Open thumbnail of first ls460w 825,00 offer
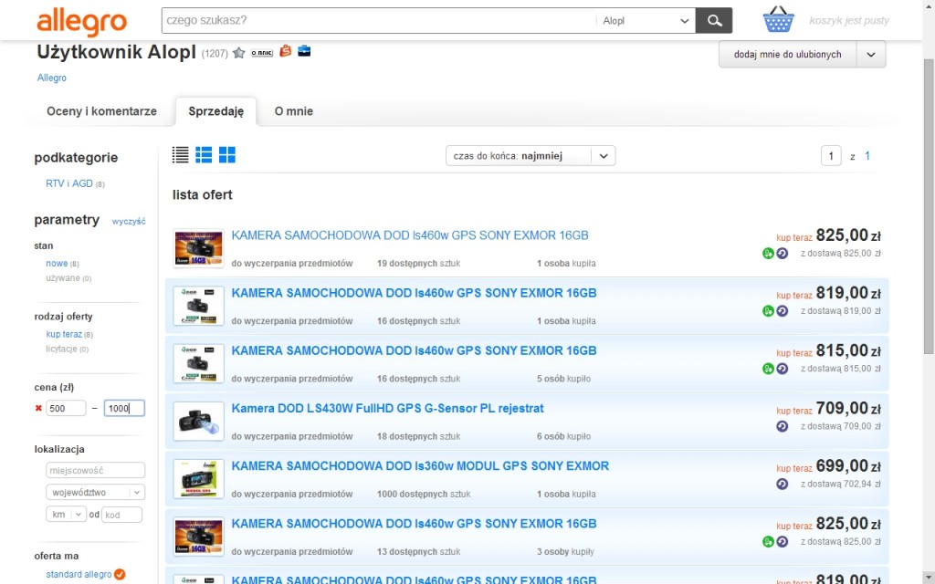Viewport: 935px width, 584px height. click(198, 248)
